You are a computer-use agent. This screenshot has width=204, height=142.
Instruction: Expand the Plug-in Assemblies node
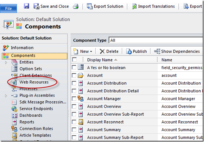(x=6, y=96)
